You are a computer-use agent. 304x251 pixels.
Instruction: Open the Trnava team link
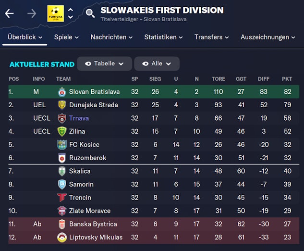click(79, 118)
